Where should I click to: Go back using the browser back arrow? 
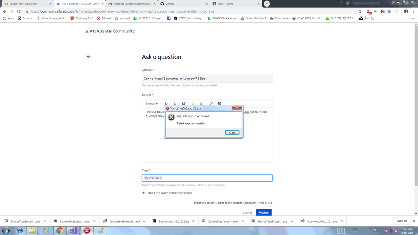pyautogui.click(x=5, y=11)
